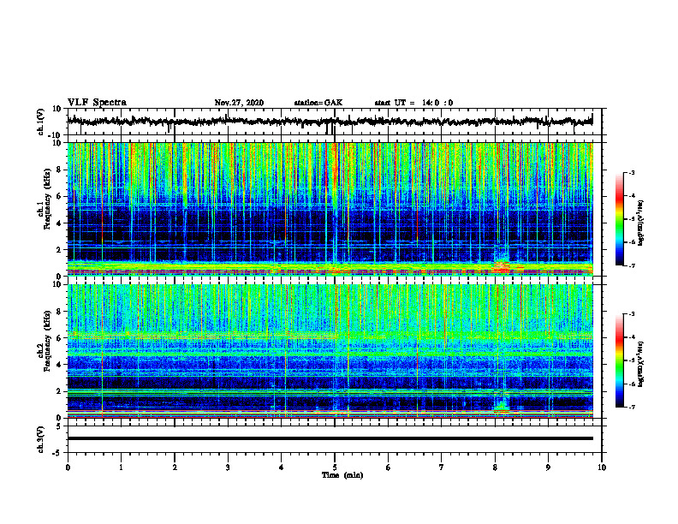Screen dimensions: 678x524
Task: Click the time axis tick label "9"
Action: pyautogui.click(x=548, y=467)
